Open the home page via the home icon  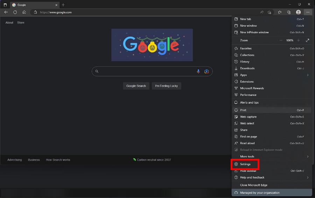(24, 12)
